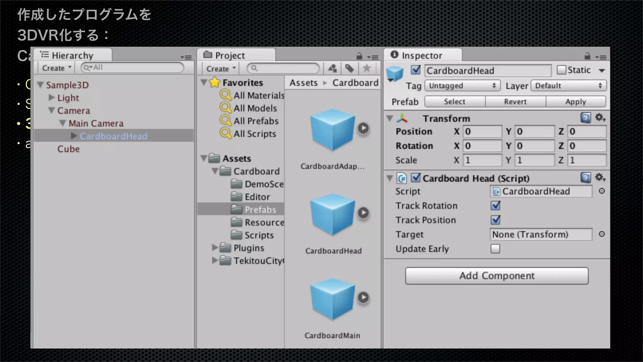This screenshot has width=643, height=362.
Task: Open the Layer Default dropdown
Action: pos(568,86)
